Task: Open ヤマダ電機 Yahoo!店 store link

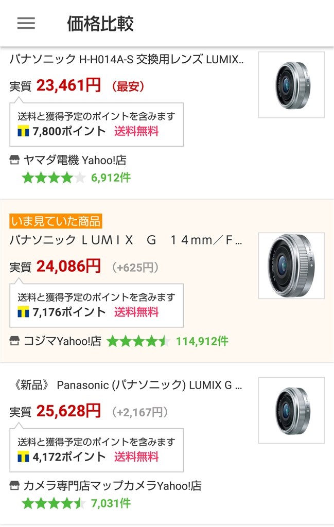Action: pos(75,161)
